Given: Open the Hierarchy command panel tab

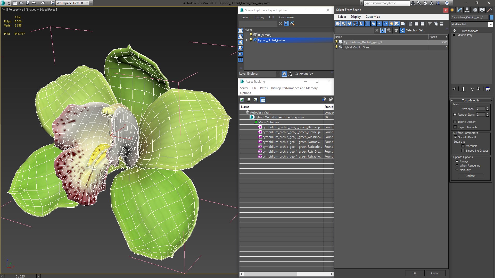Looking at the screenshot, I should (467, 10).
